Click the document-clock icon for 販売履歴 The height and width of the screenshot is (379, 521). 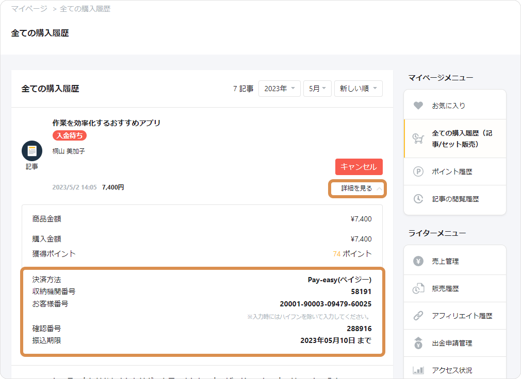click(418, 288)
